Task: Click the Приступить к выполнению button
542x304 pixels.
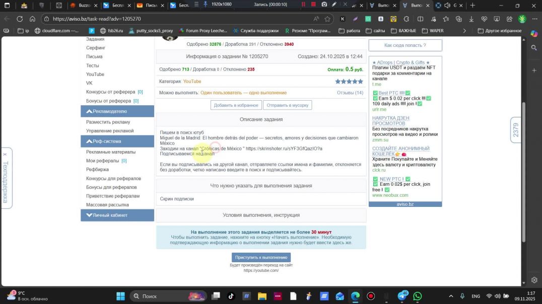Action: point(261,257)
